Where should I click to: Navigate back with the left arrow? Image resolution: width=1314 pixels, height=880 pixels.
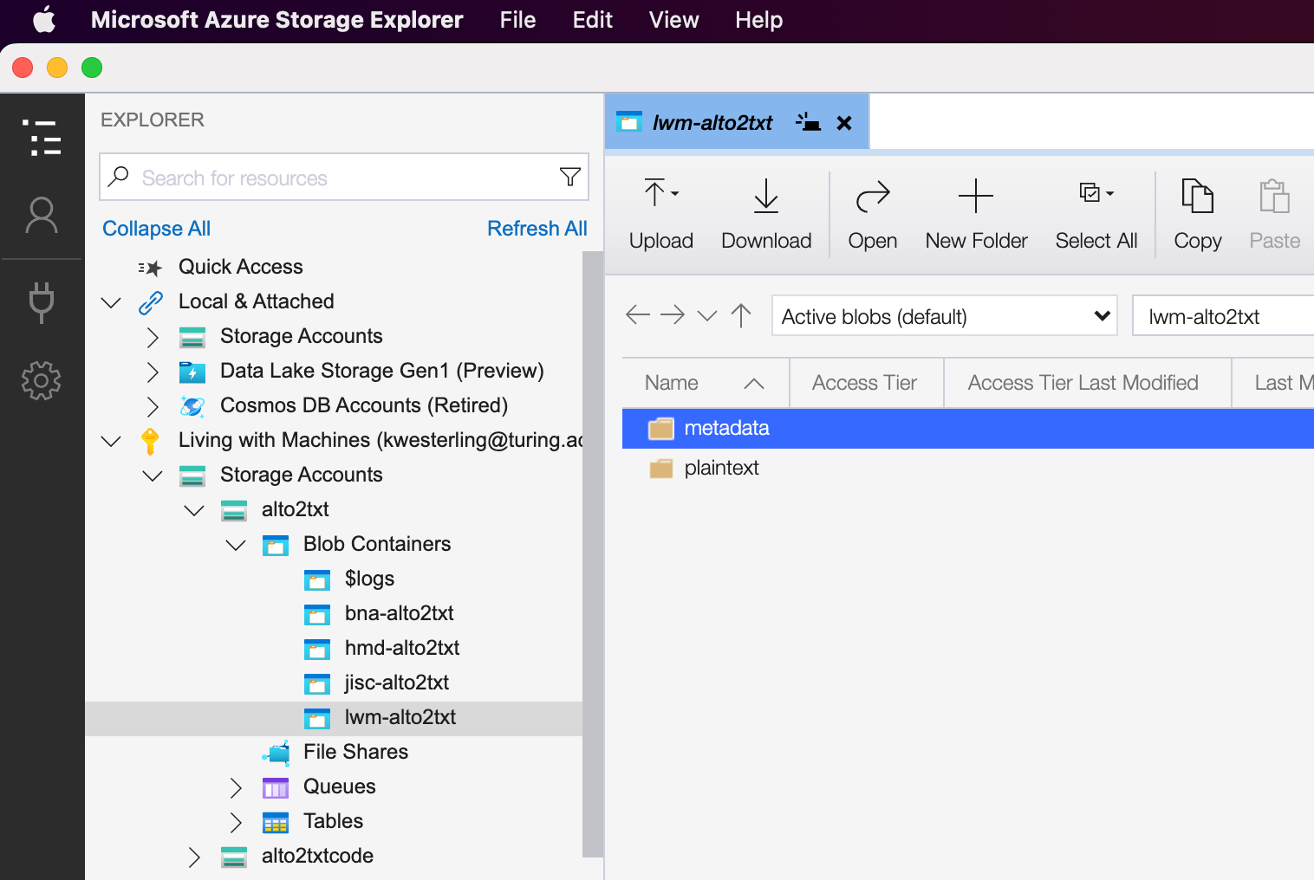coord(638,314)
